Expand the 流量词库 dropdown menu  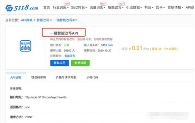click(97, 8)
